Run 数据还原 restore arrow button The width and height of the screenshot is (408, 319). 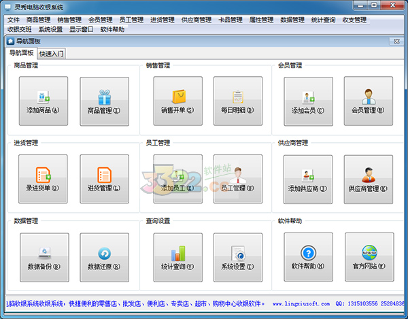(104, 257)
